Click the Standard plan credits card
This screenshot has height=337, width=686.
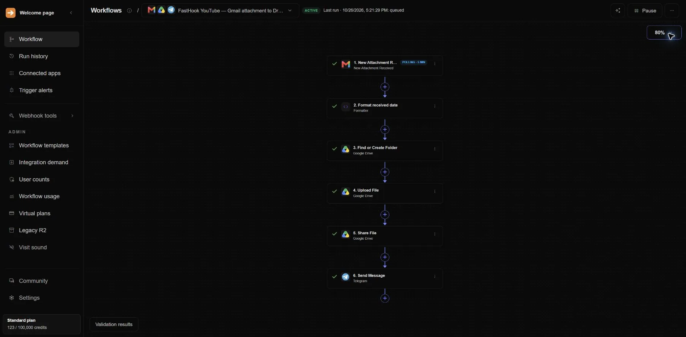click(x=42, y=324)
